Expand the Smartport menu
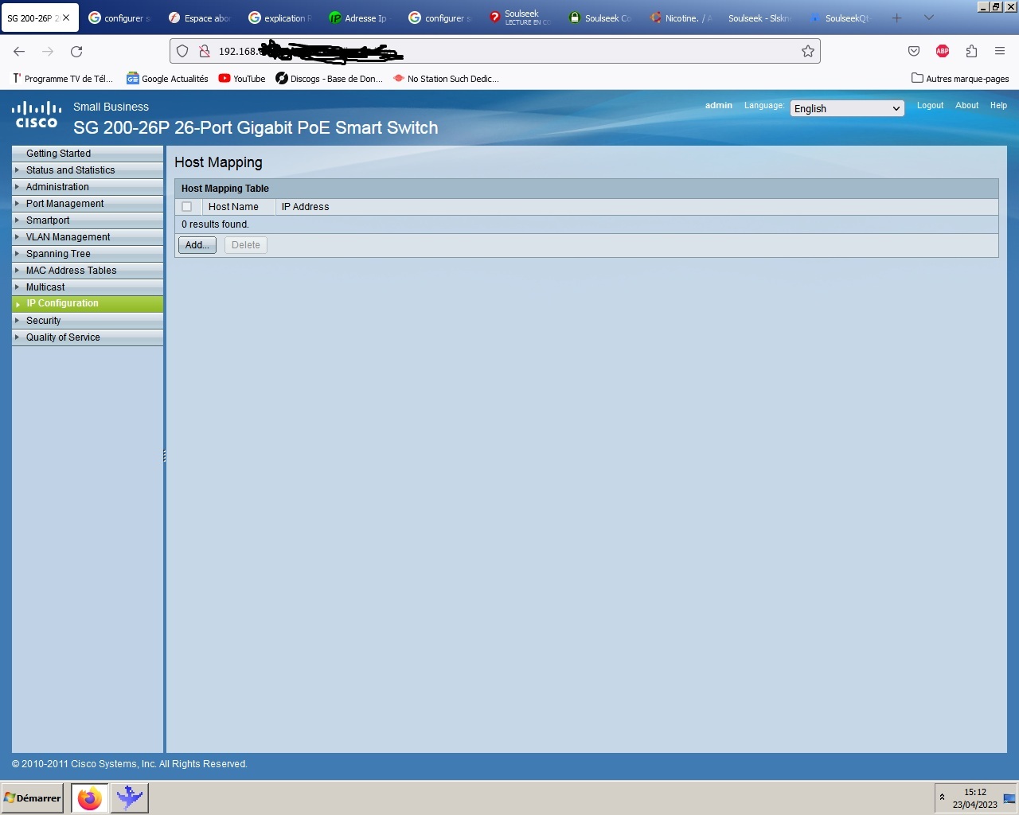Image resolution: width=1019 pixels, height=815 pixels. pyautogui.click(x=88, y=220)
